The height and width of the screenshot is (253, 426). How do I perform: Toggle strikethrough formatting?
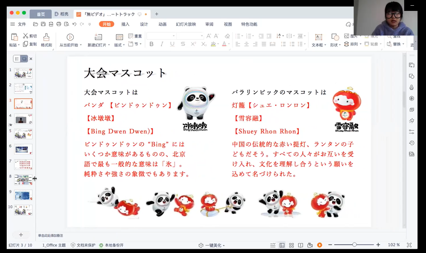tap(183, 44)
